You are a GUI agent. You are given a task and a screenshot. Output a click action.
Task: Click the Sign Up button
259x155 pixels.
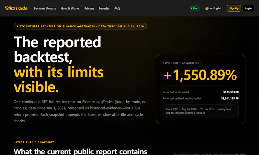(234, 8)
